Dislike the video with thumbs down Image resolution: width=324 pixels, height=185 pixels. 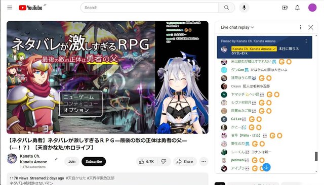164,161
